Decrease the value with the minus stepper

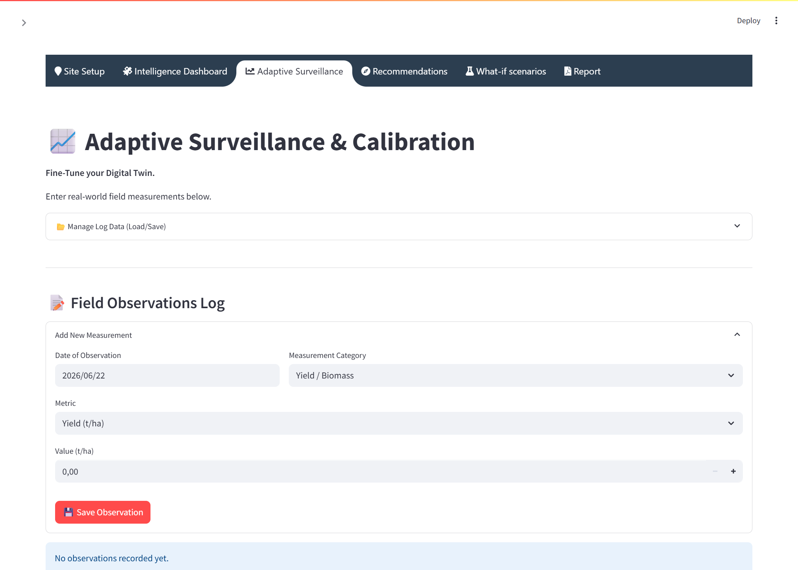[715, 472]
